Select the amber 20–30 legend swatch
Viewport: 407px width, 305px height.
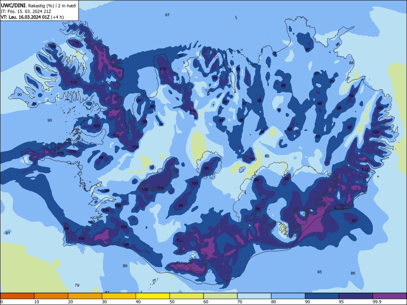coord(85,296)
